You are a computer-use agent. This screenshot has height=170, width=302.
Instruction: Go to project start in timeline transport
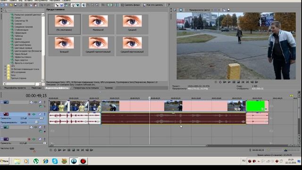(78, 150)
